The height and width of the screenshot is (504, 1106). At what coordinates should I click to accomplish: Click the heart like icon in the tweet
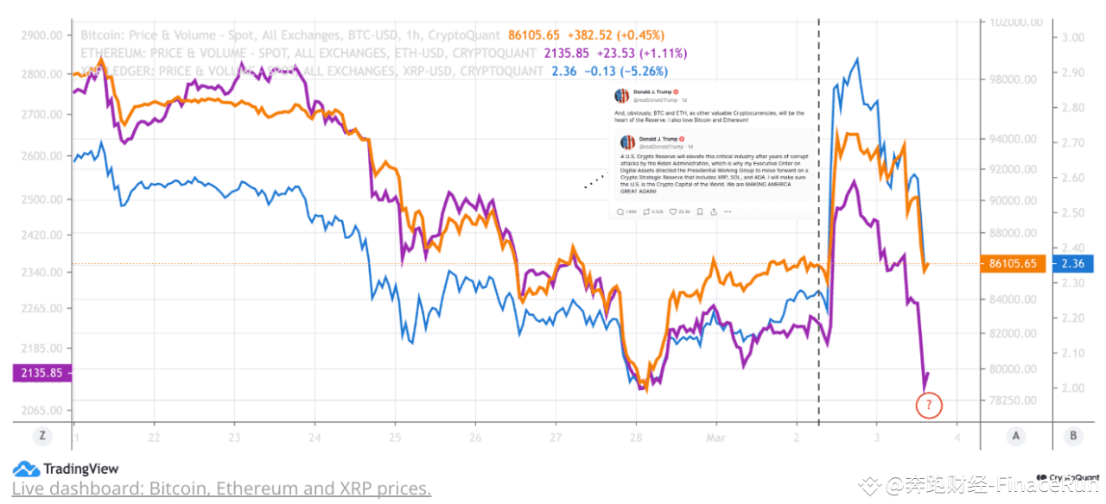pyautogui.click(x=673, y=211)
